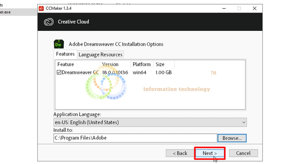This screenshot has width=300, height=164.
Task: Go back with the < Back button
Action: click(x=180, y=153)
